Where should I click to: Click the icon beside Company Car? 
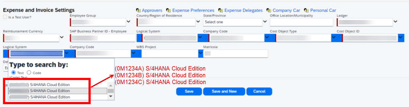(269, 10)
